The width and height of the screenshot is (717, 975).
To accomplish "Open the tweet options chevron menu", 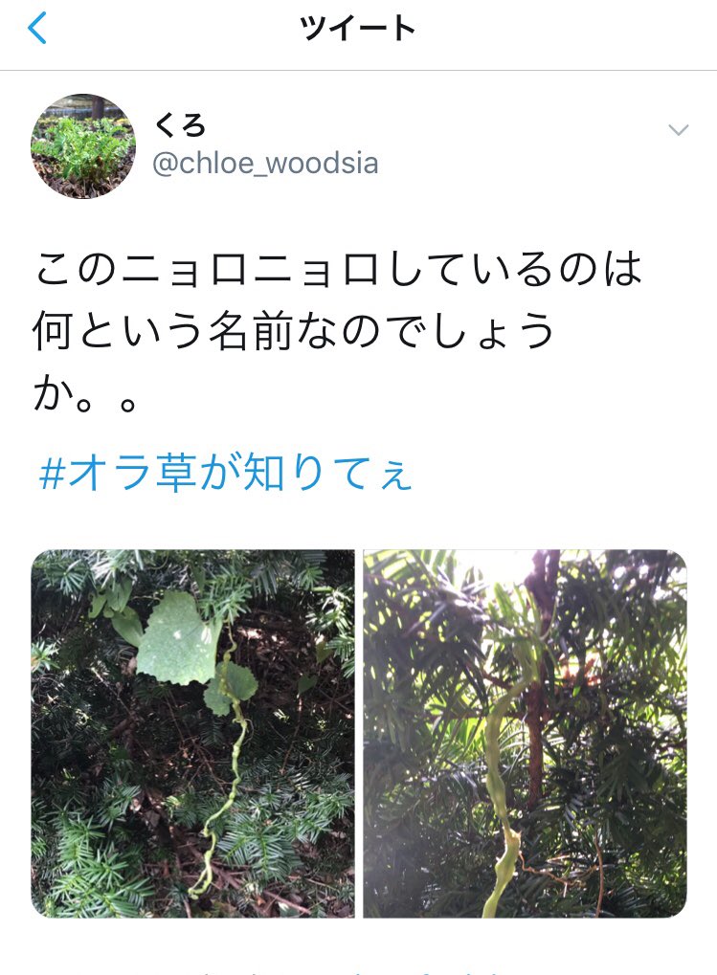I will (678, 129).
